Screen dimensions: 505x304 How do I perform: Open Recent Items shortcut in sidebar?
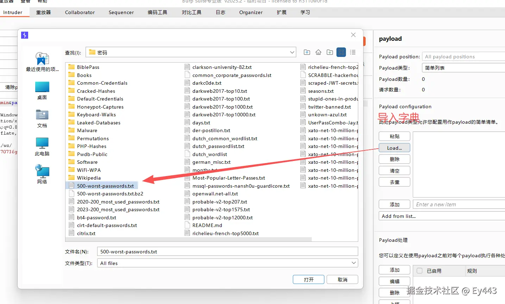tap(42, 62)
